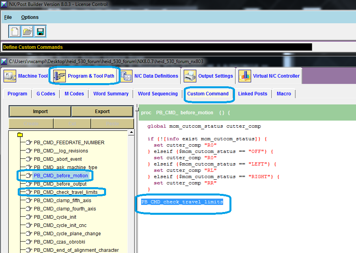The width and height of the screenshot is (356, 253).
Task: Select PB_CMD_check_travel_limits in the tree
Action: tap(65, 192)
